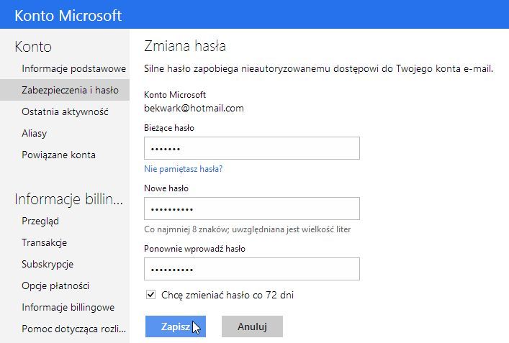509x343 pixels.
Task: View Transakcje in billing section
Action: 45,242
